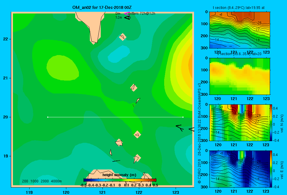
Task: Open the eastward velocity section panel
Action: pos(240,169)
